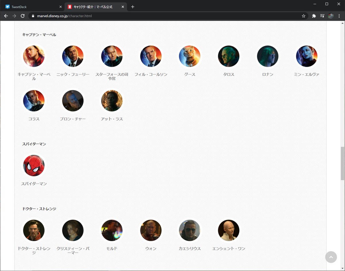This screenshot has height=271, width=345.
Task: Click the bookmark star in address bar
Action: [304, 16]
